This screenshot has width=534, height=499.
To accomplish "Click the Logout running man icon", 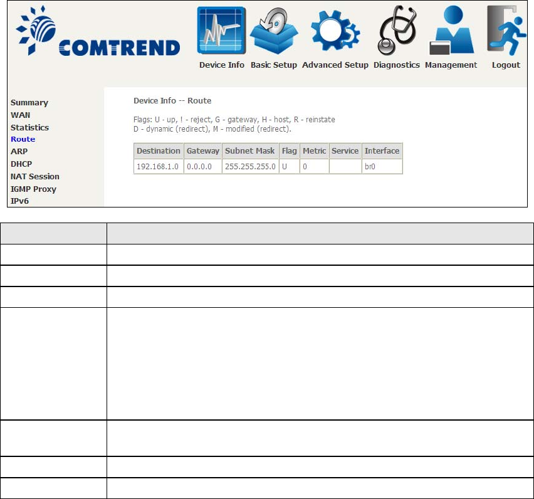I will click(506, 30).
